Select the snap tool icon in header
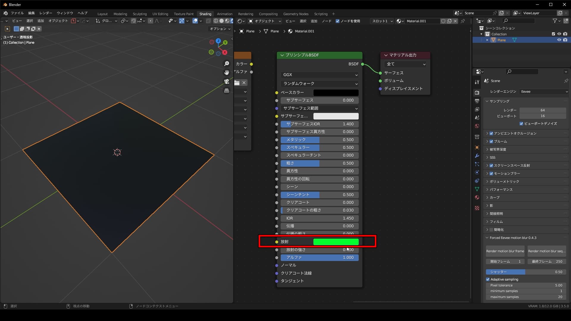The height and width of the screenshot is (321, 571). pyautogui.click(x=133, y=21)
